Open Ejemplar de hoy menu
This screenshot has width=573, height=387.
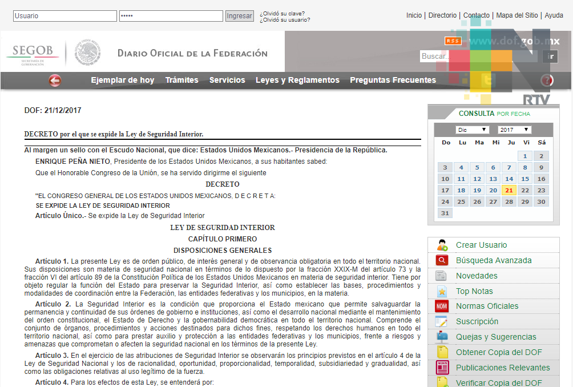coord(123,80)
